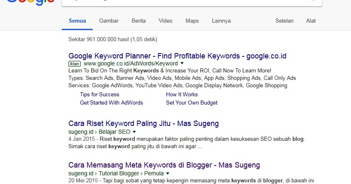Click the Iklan ad badge
Viewport: 351px width, 184px height.
pyautogui.click(x=74, y=64)
